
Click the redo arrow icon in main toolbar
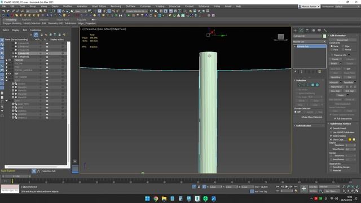point(8,11)
